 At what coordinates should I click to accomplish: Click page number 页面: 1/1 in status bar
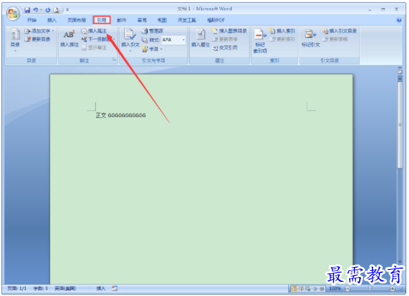coord(17,289)
